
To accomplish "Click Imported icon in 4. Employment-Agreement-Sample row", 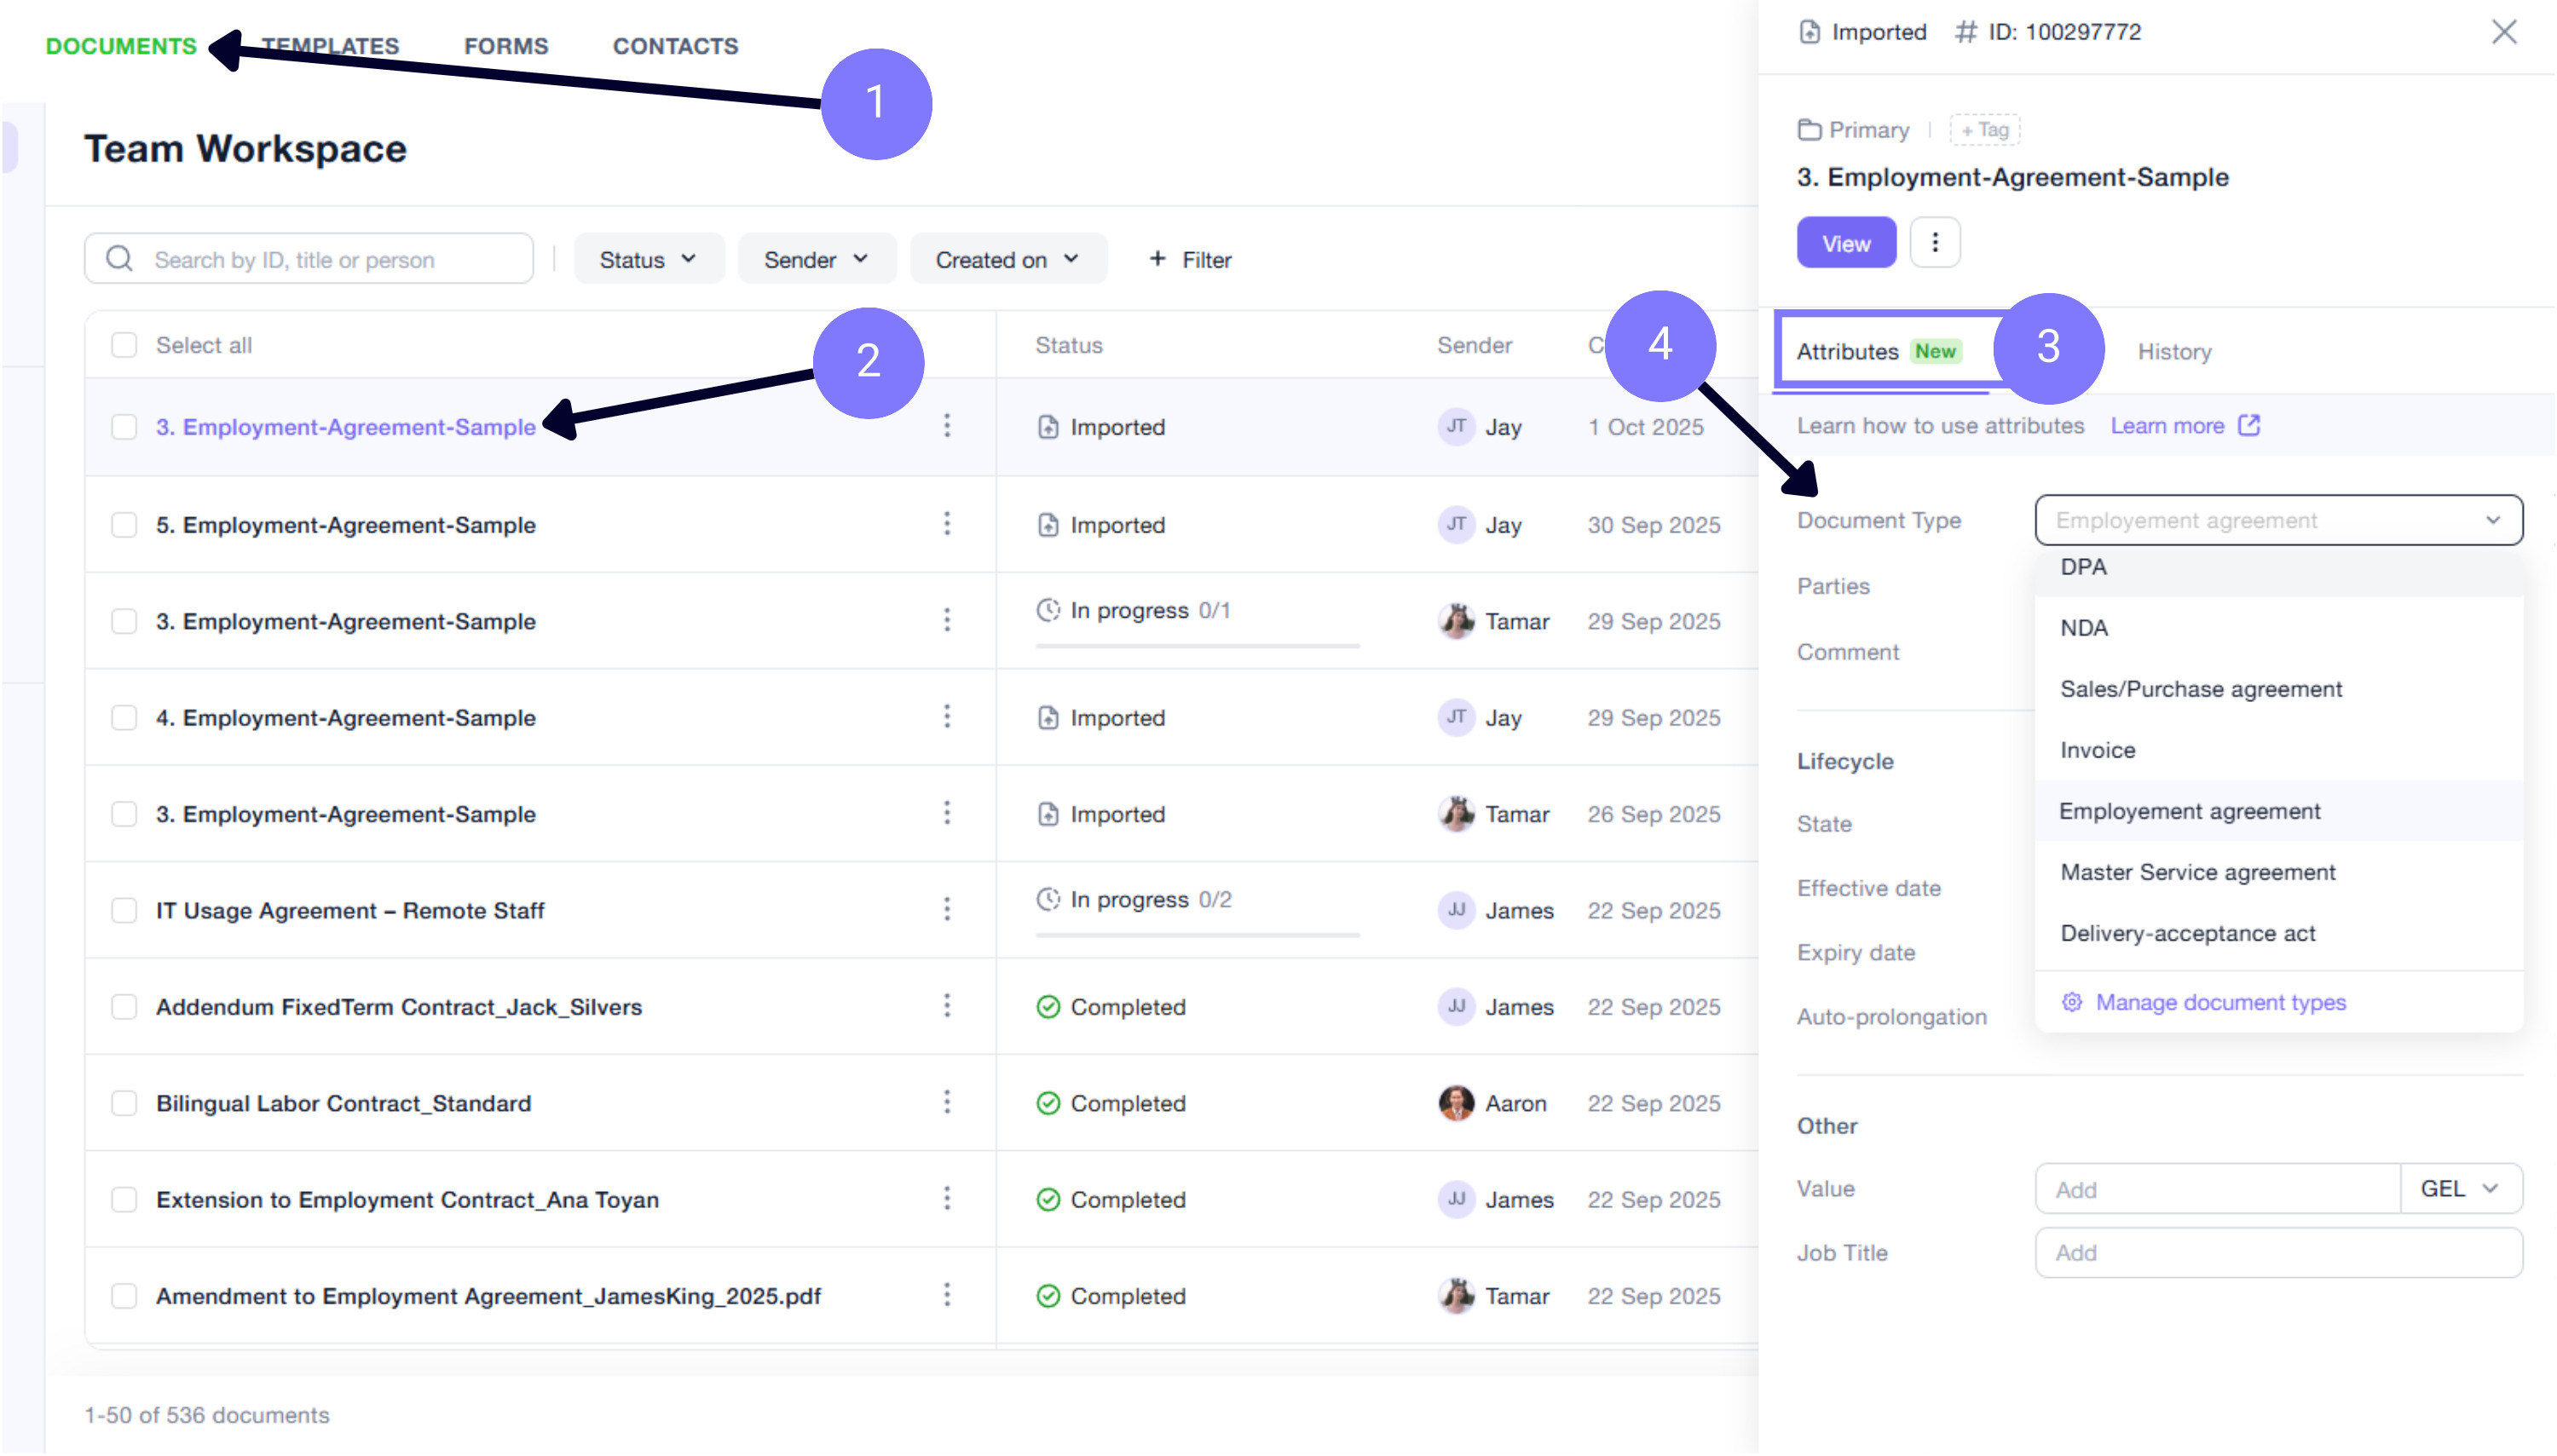I will tap(1048, 717).
